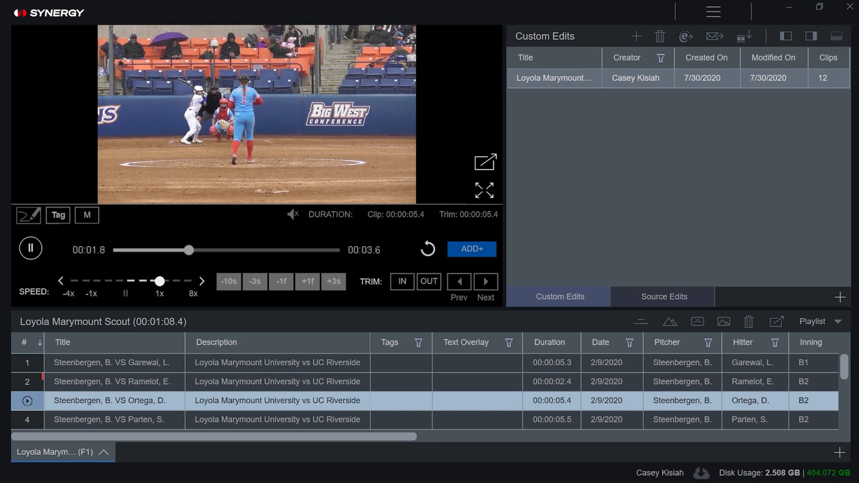The height and width of the screenshot is (483, 859).
Task: Set trim IN point
Action: pos(402,282)
